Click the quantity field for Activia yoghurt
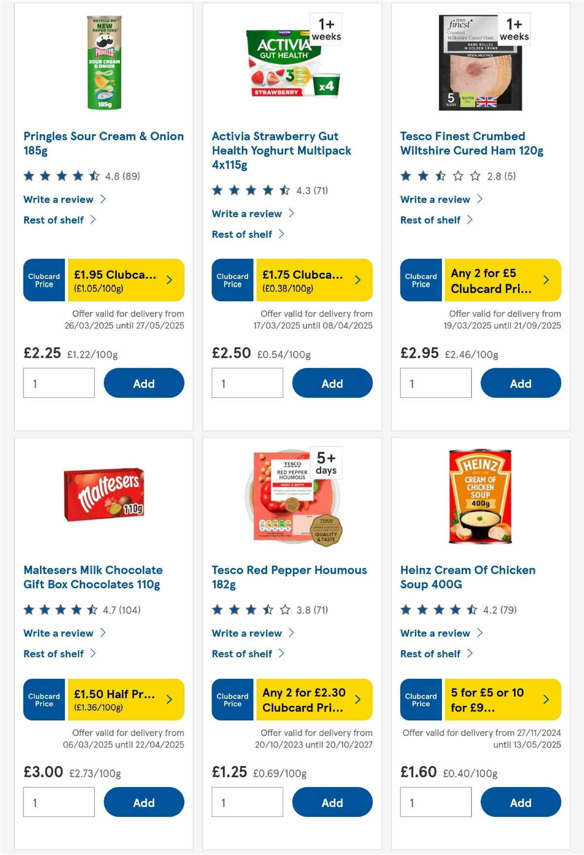This screenshot has height=855, width=584. pos(248,383)
